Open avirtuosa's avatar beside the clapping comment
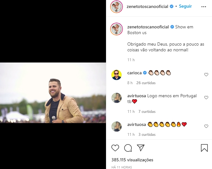 click(117, 127)
